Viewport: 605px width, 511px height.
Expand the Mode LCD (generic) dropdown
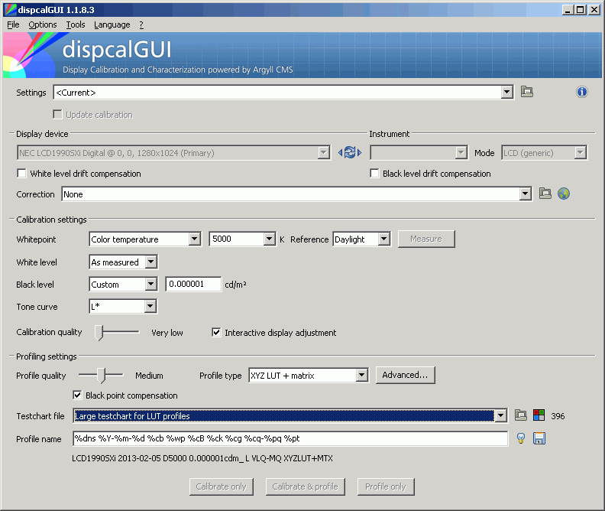pyautogui.click(x=581, y=152)
